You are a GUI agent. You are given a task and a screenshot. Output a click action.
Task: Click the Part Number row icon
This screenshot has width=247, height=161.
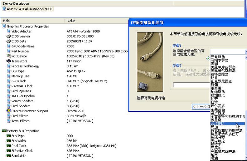(x=9, y=51)
